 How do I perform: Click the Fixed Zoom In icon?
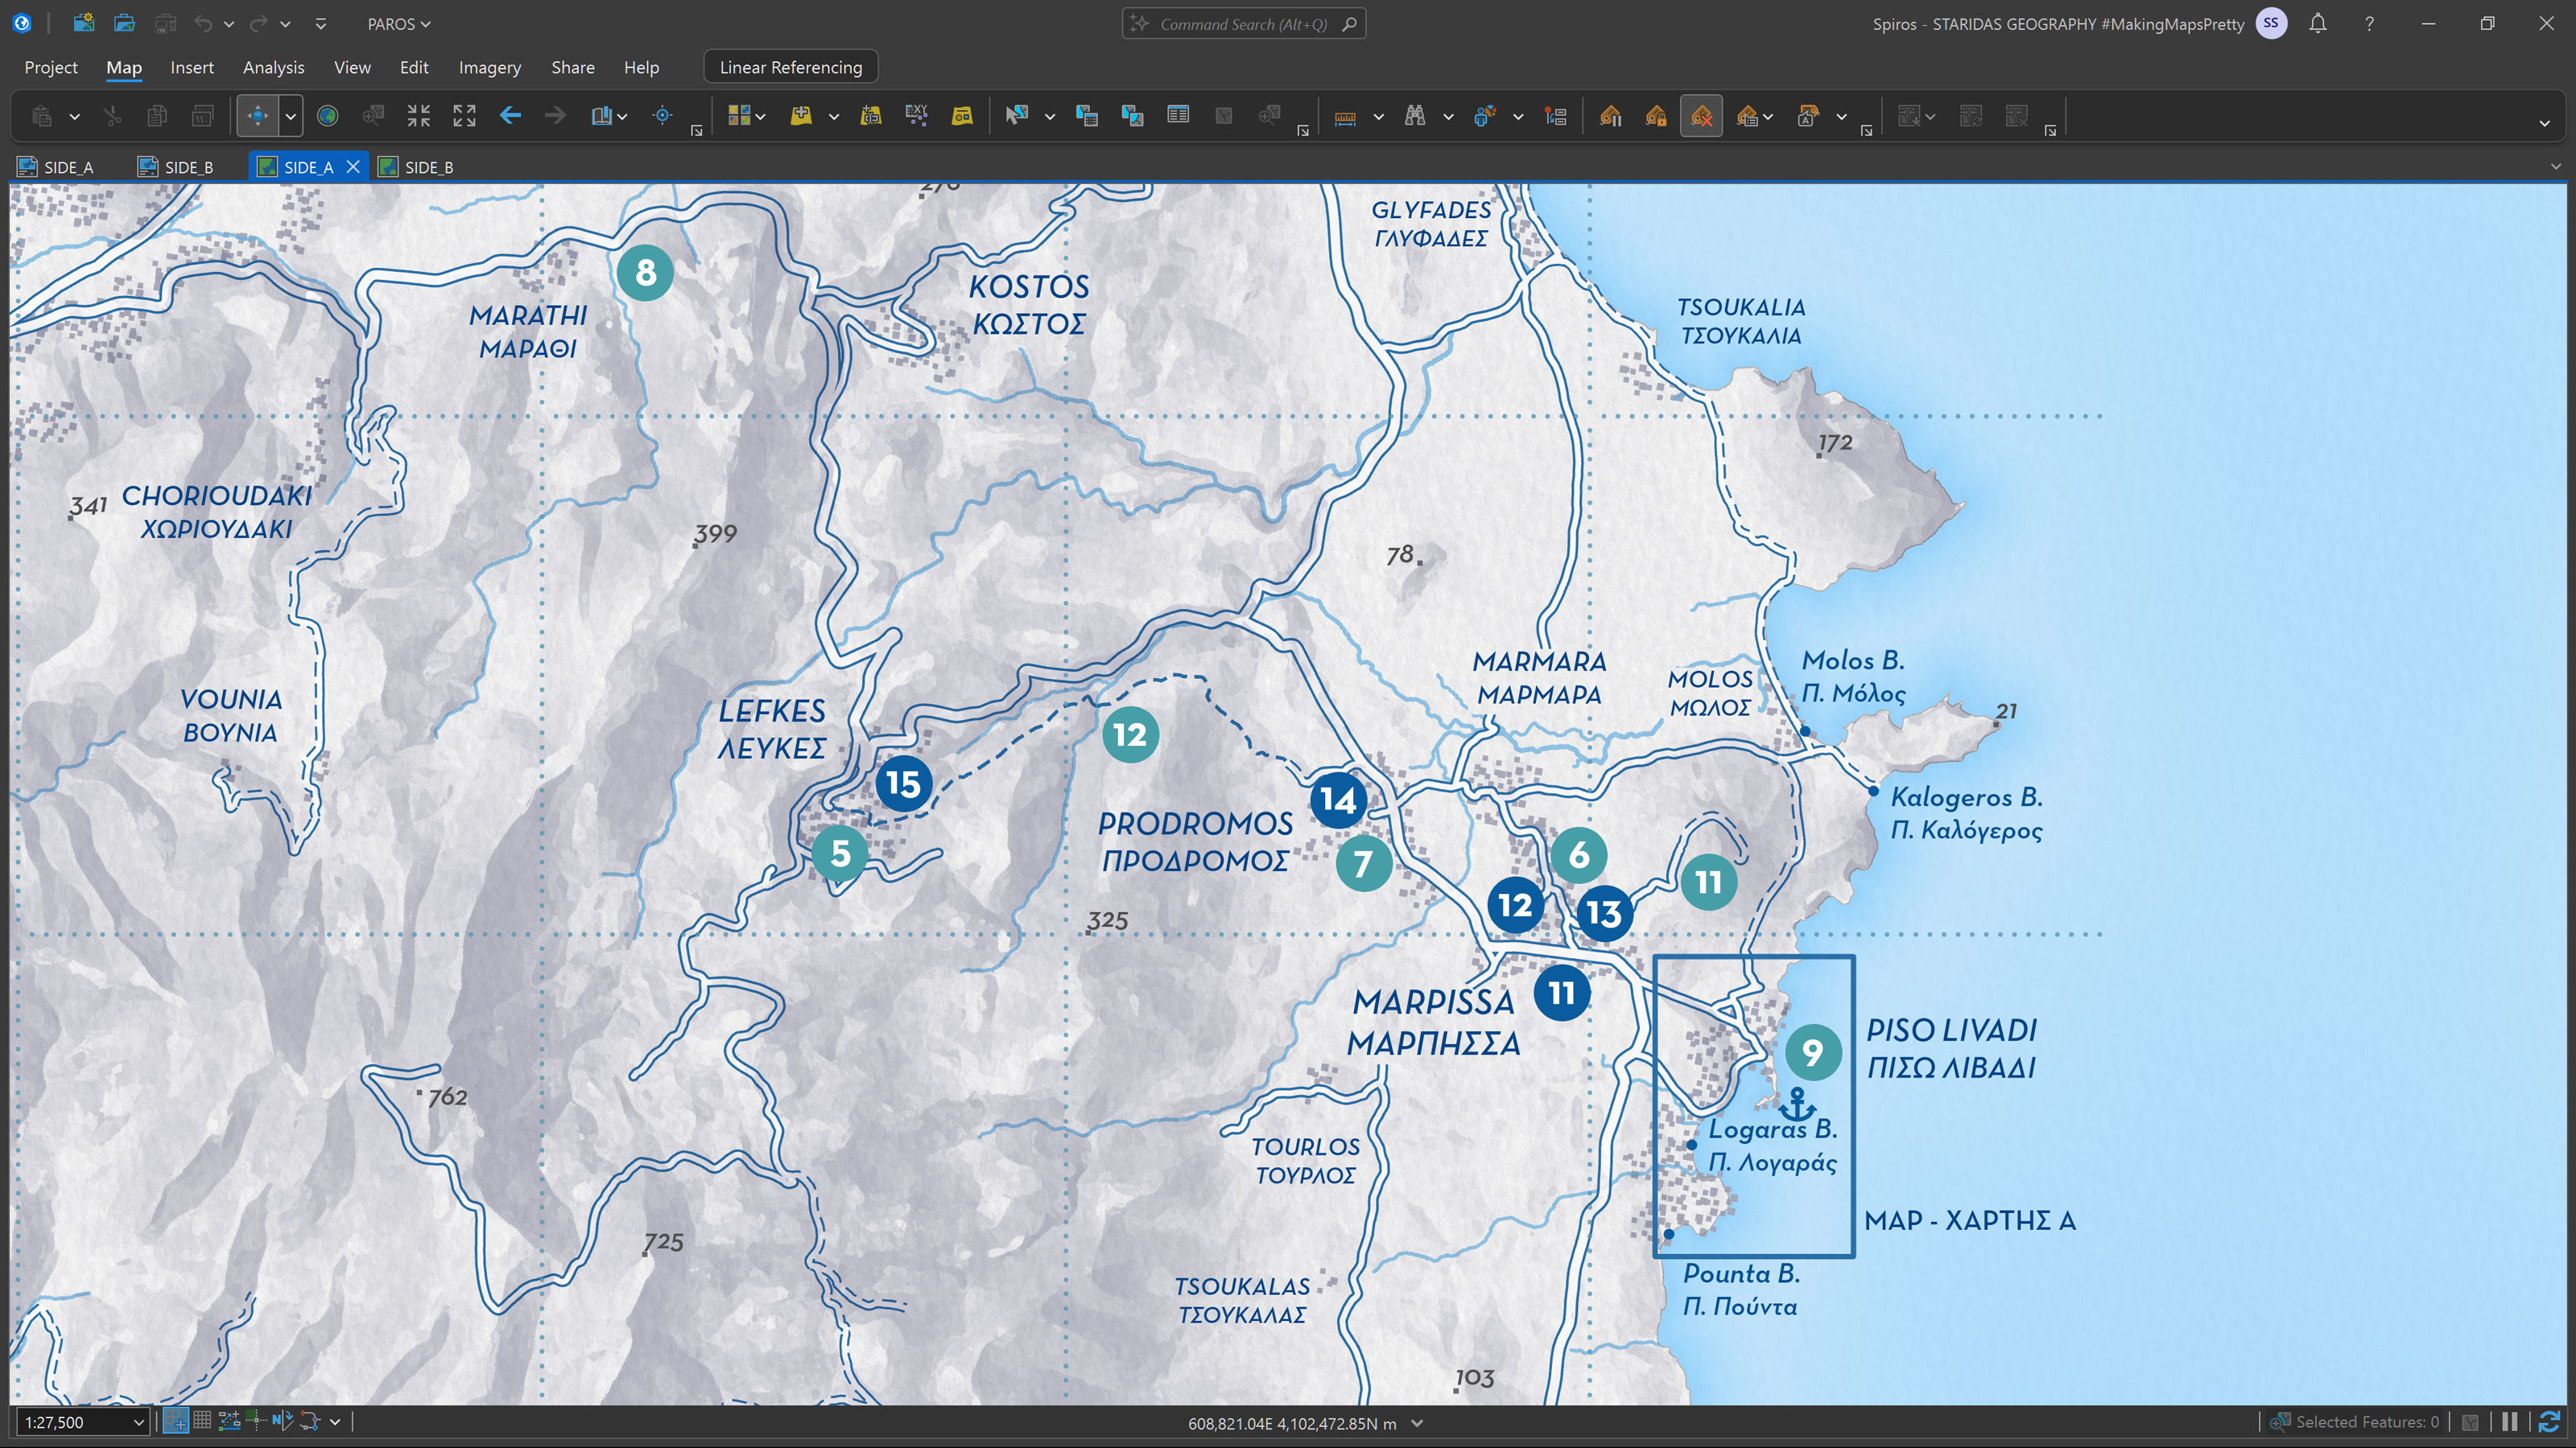[419, 116]
